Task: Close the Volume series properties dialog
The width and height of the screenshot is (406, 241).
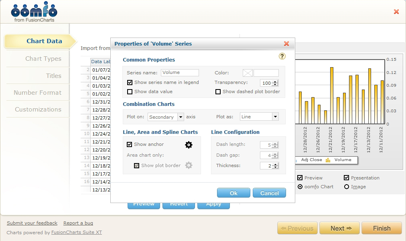Action: point(286,44)
